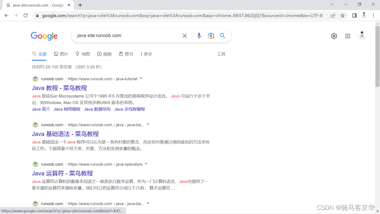The image size is (380, 214).
Task: Expand dropdown arrow beside java-operators URL
Action: pyautogui.click(x=146, y=164)
